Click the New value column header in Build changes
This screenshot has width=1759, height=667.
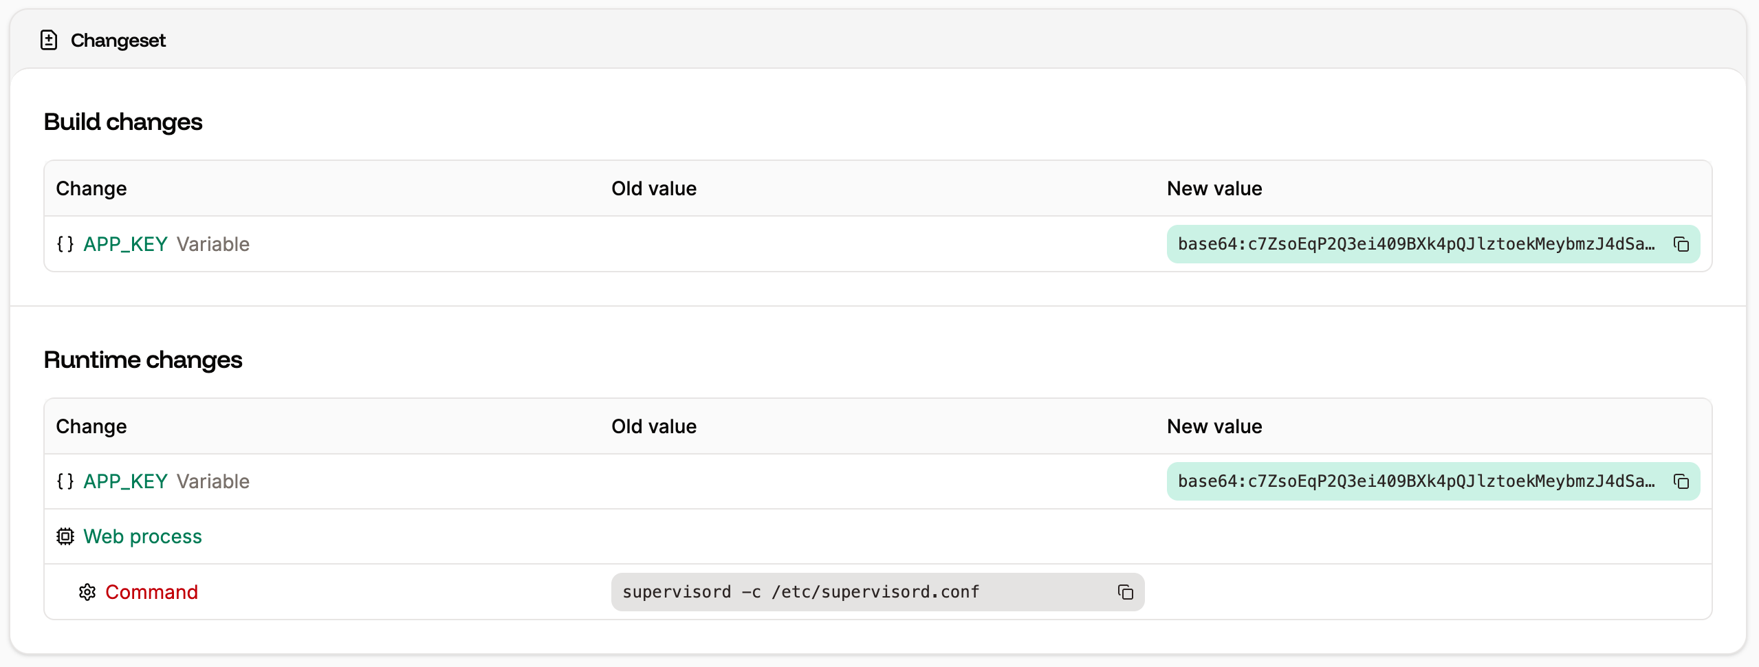point(1214,188)
